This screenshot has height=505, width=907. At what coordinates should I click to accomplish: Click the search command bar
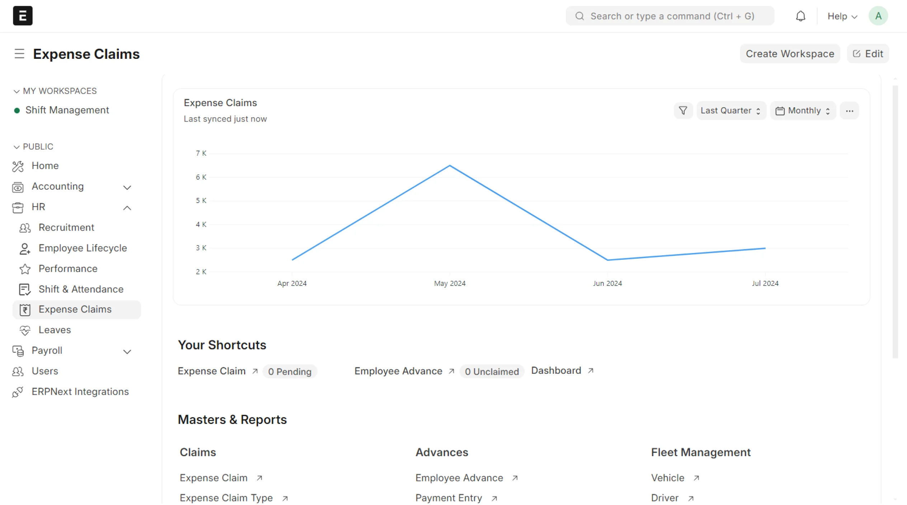[x=669, y=16]
